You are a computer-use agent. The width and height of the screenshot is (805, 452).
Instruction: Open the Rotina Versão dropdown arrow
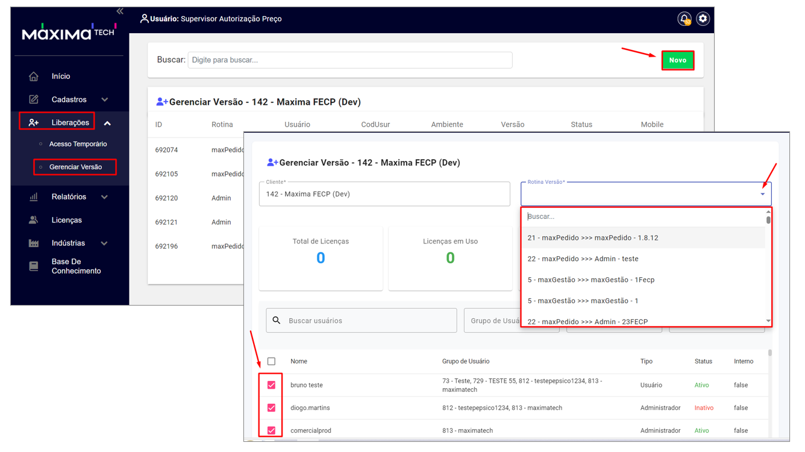pyautogui.click(x=762, y=194)
